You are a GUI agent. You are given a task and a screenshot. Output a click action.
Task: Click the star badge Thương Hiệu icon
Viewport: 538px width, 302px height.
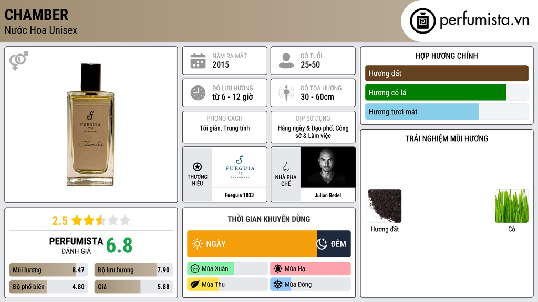tap(198, 167)
